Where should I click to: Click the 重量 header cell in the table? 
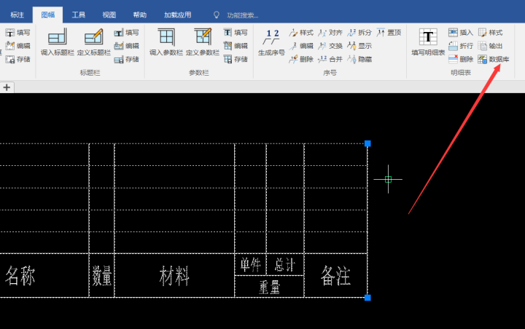(269, 287)
